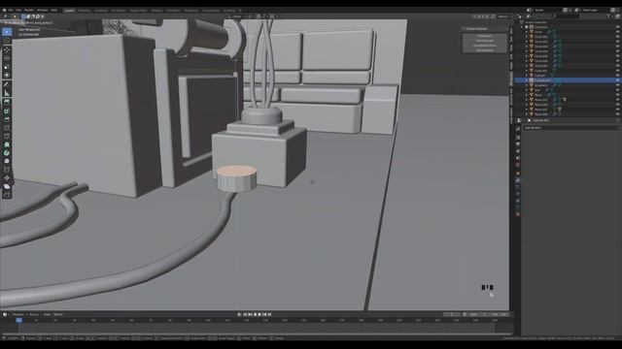Select the Annotate tool
Image resolution: width=622 pixels, height=349 pixels.
pos(7,84)
